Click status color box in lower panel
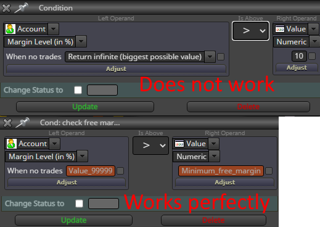The width and height of the screenshot is (320, 227). [x=104, y=204]
